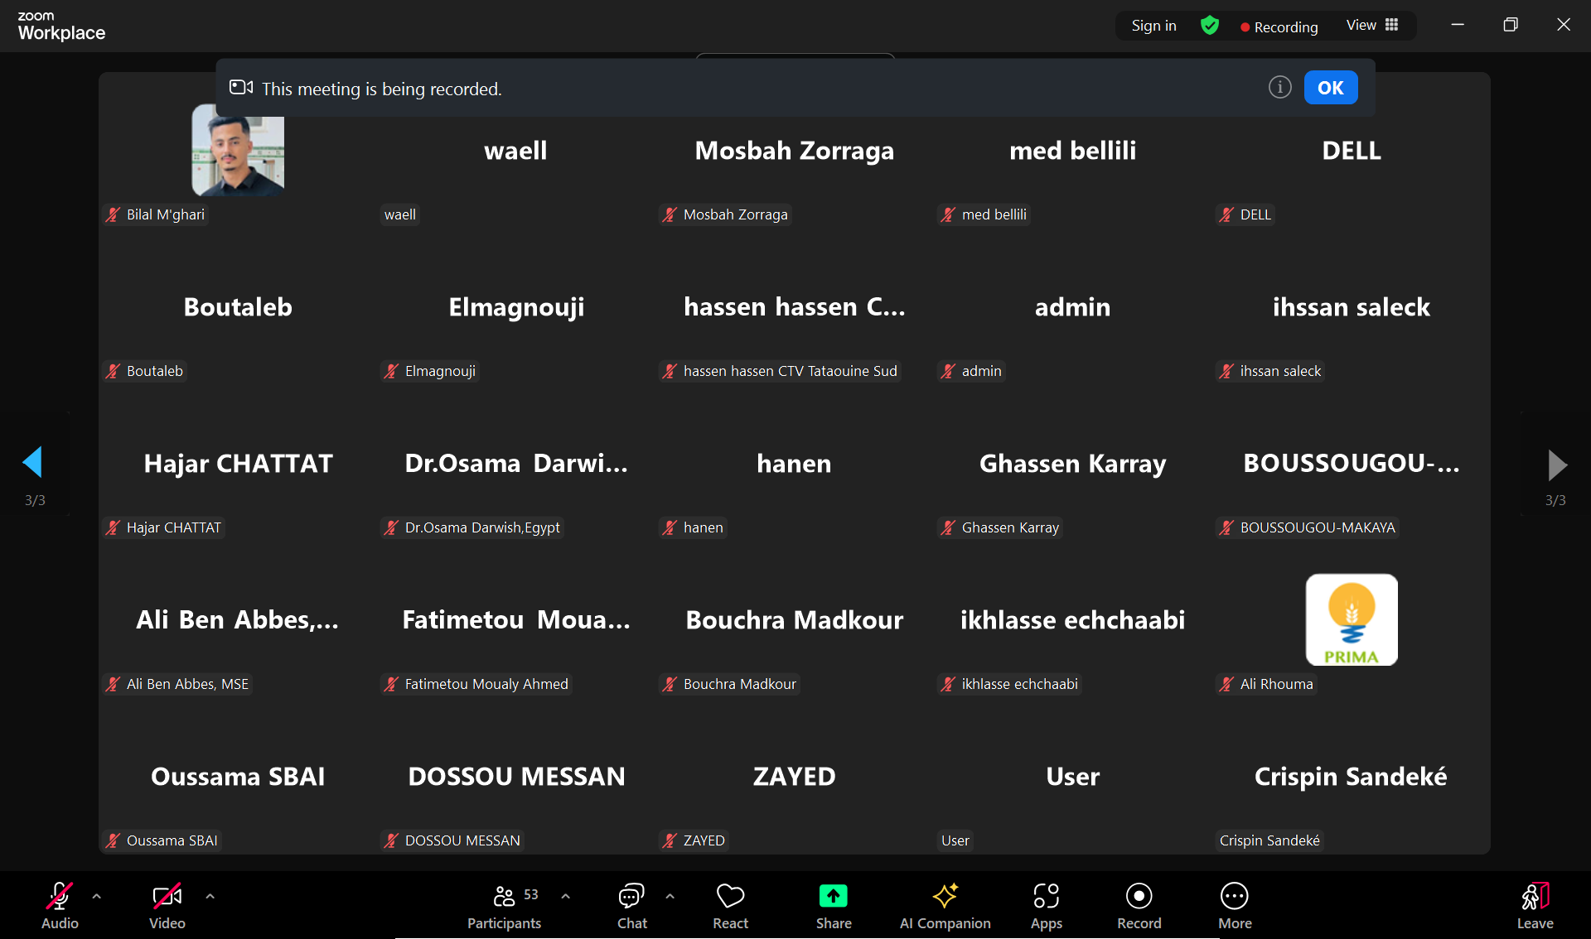The width and height of the screenshot is (1591, 939).
Task: Click the recording info icon
Action: [1279, 87]
